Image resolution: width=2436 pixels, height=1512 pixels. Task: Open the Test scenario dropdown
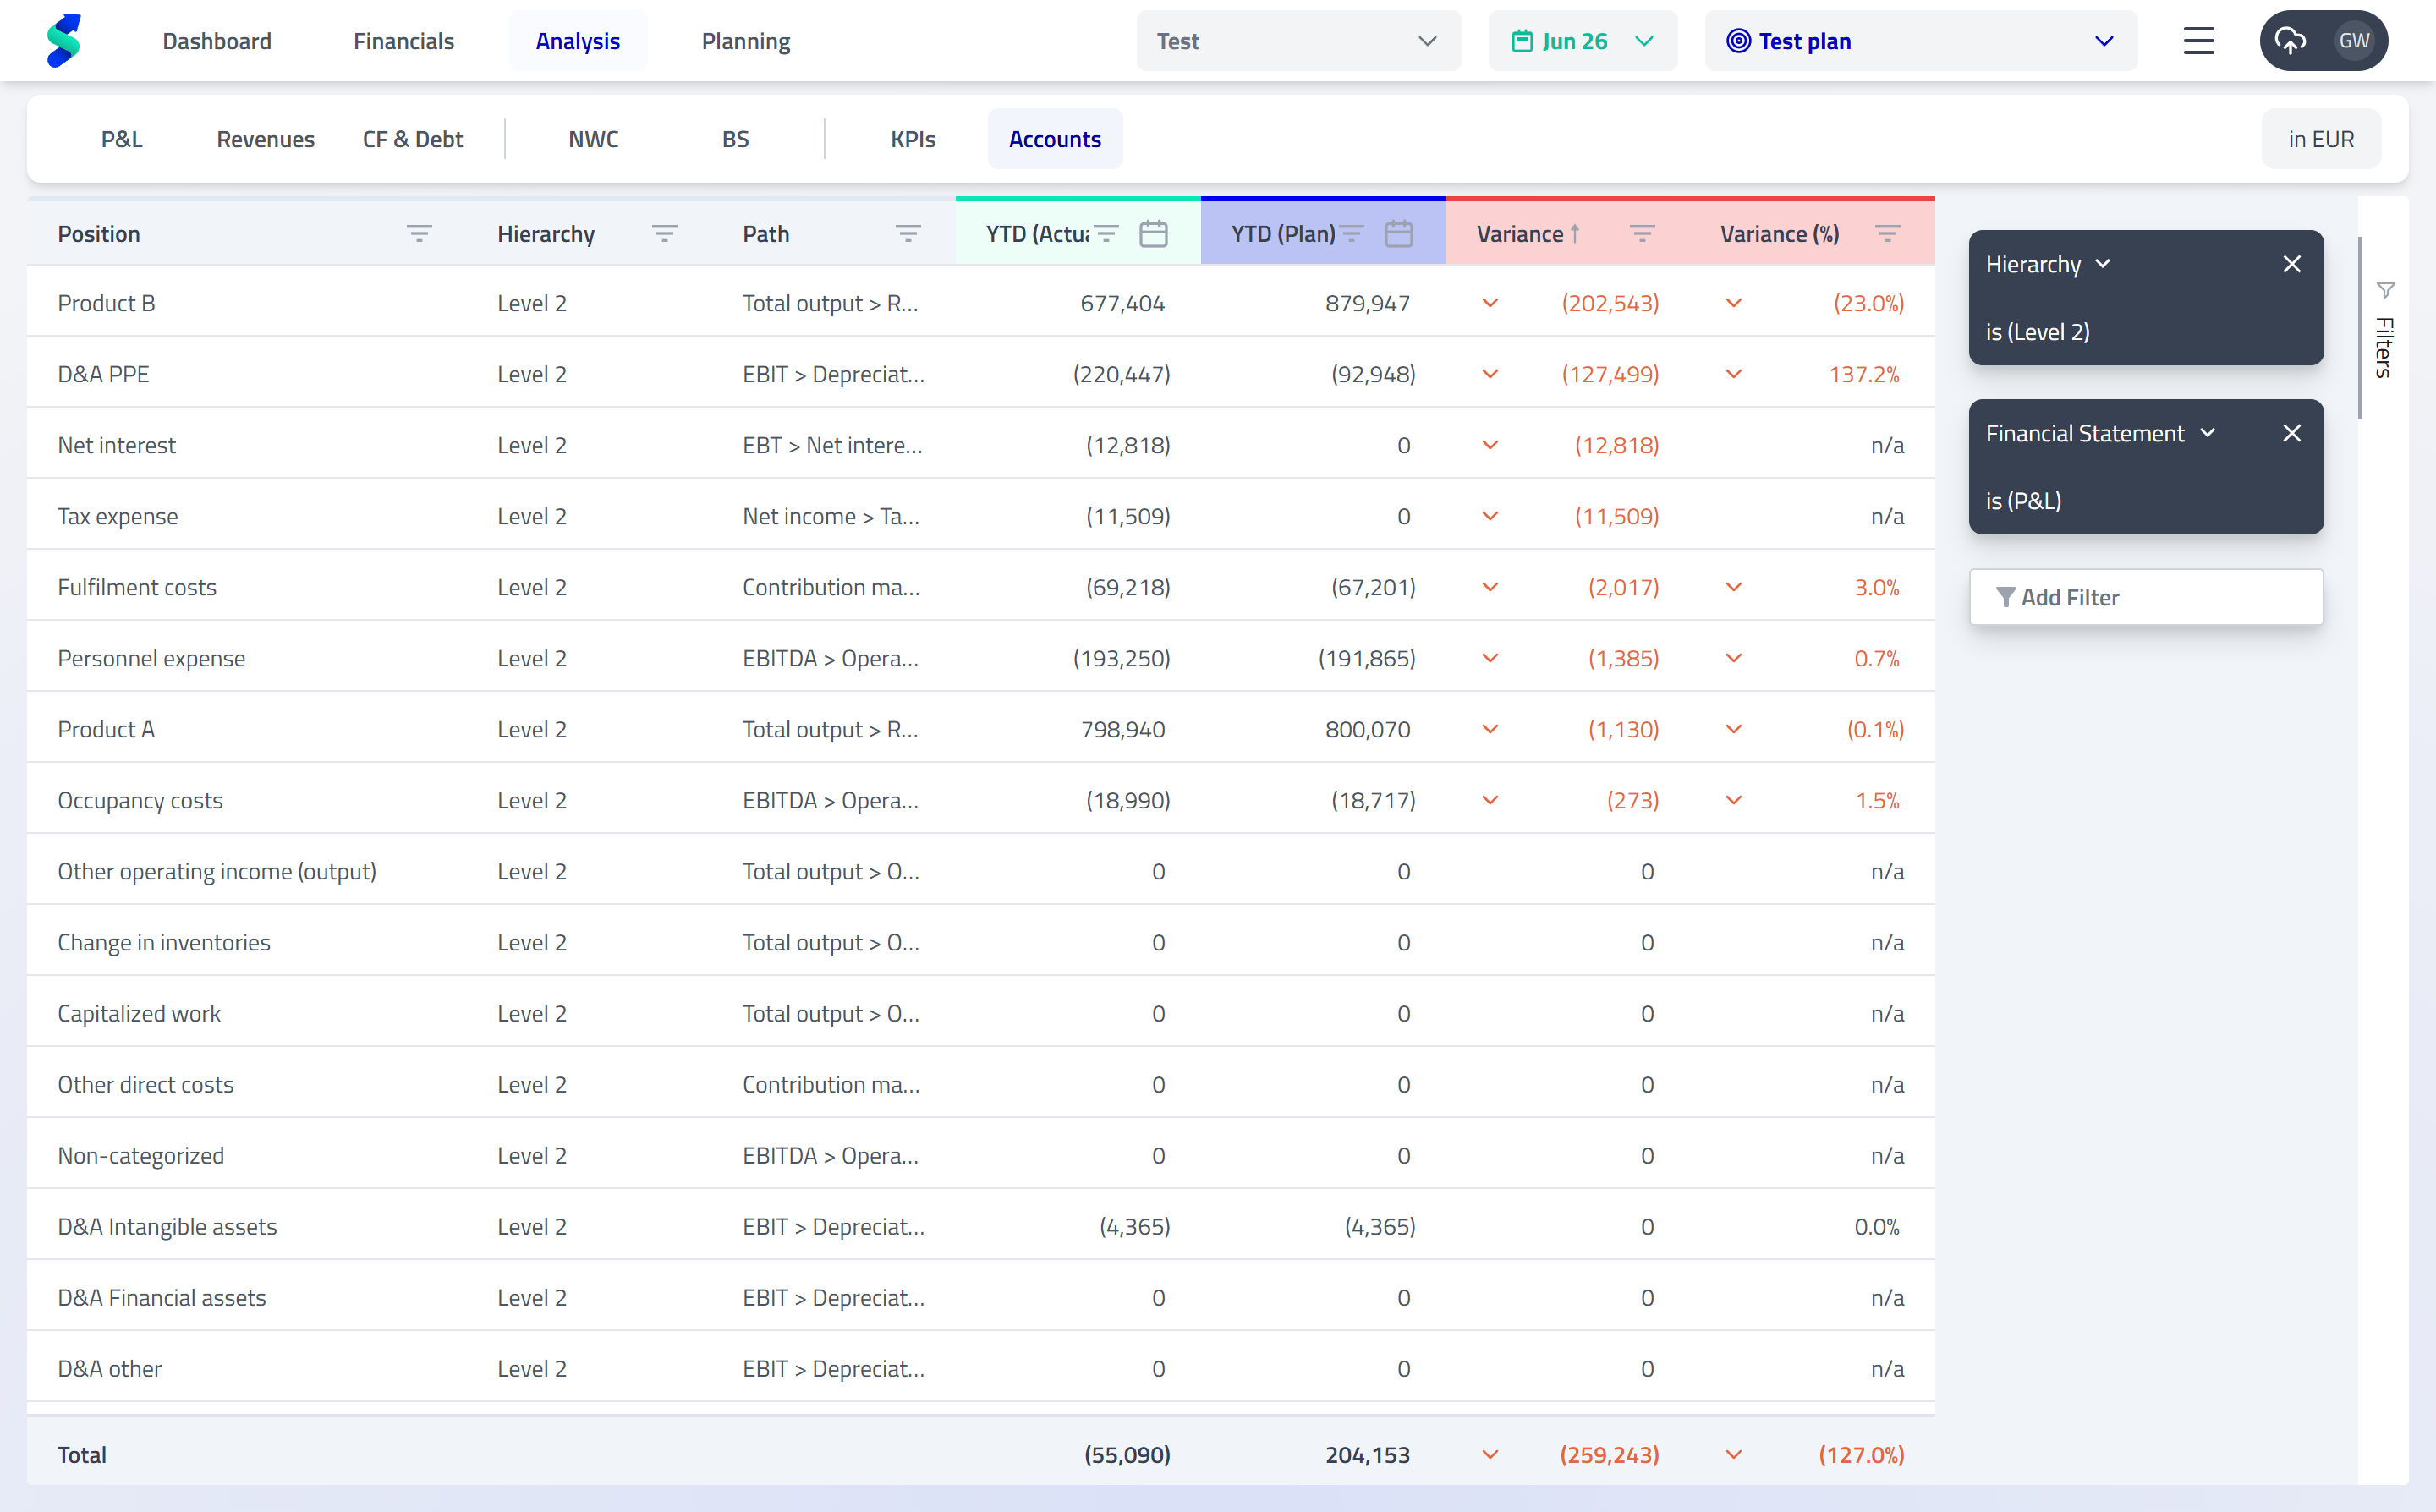click(x=1297, y=40)
